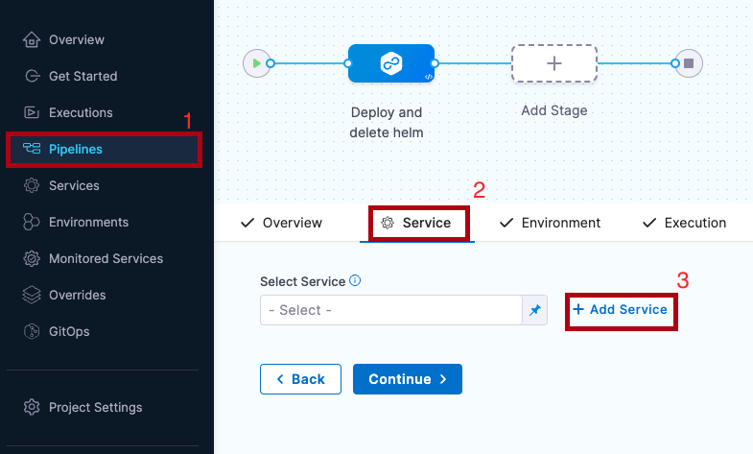Click the plus icon to add stage

click(553, 63)
